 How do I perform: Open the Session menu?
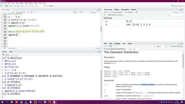tap(22, 3)
